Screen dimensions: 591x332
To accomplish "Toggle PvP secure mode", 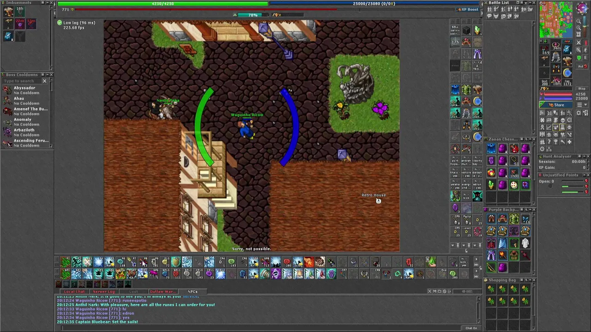I will (x=582, y=66).
